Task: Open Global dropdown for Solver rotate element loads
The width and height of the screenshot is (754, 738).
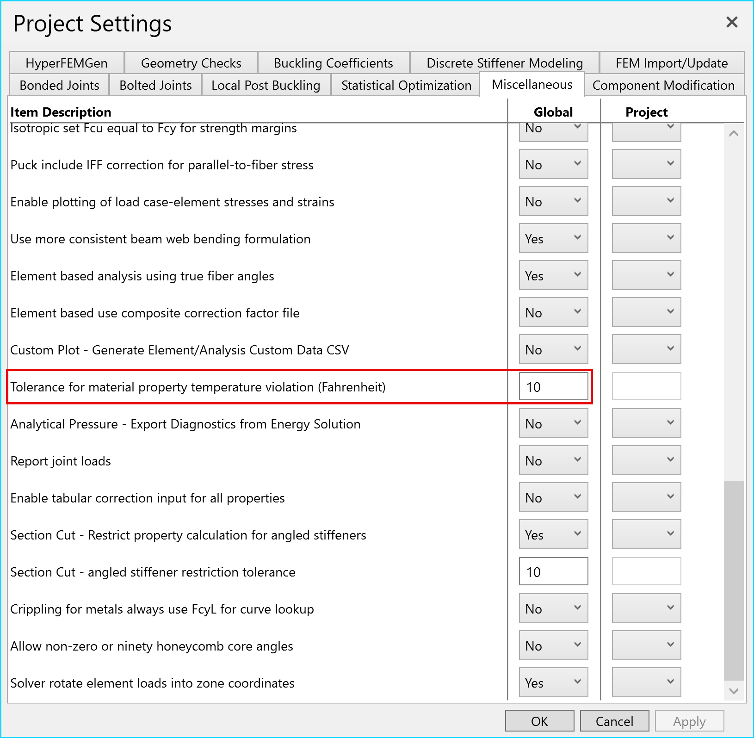Action: point(553,682)
